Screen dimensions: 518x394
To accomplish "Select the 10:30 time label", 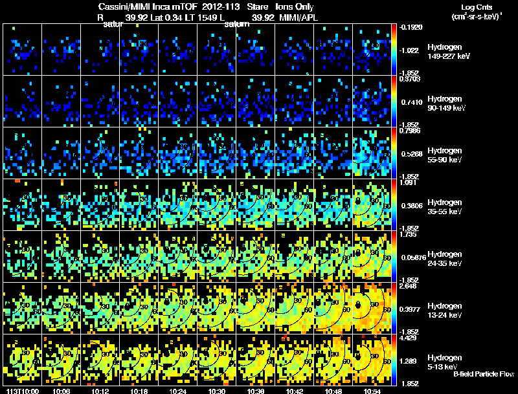I will pyautogui.click(x=217, y=391).
